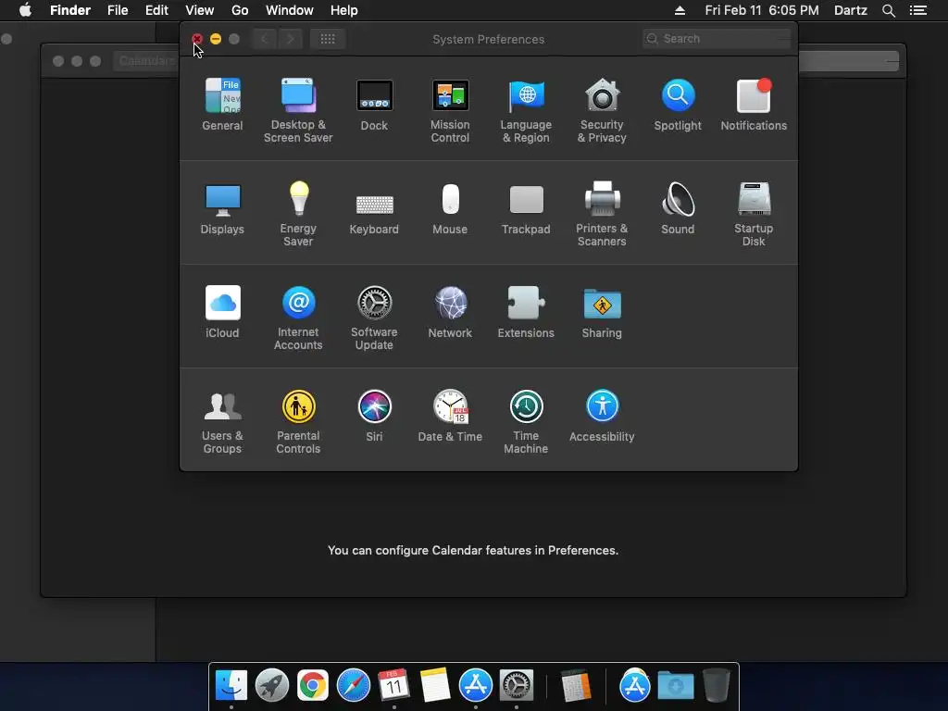This screenshot has width=948, height=711.
Task: Launch Finder from the Dock
Action: [231, 686]
